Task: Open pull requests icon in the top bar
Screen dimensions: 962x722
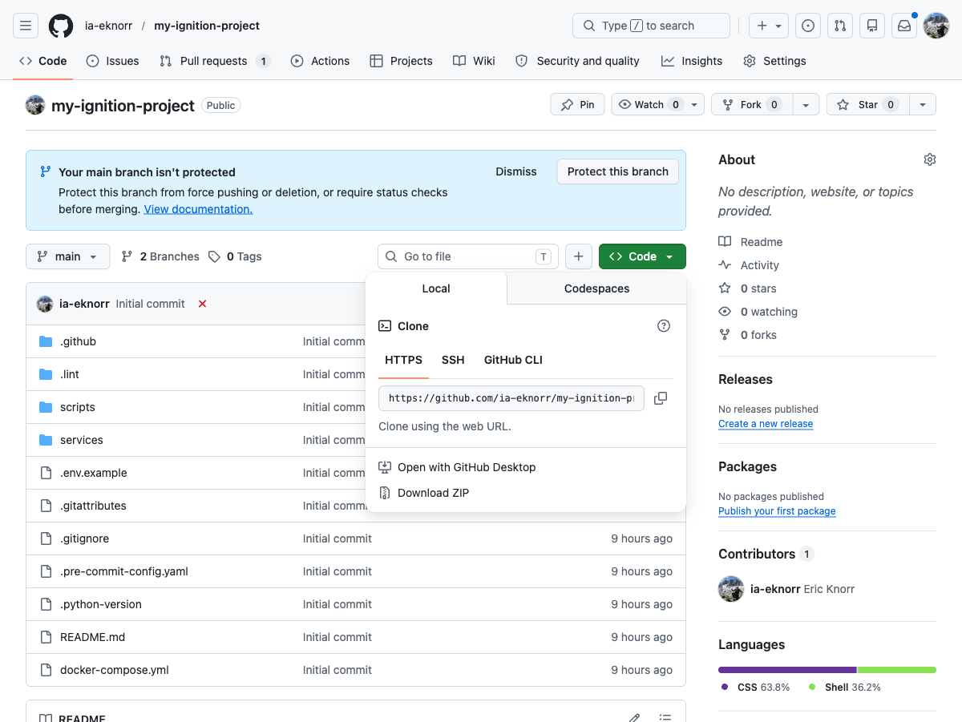Action: pos(840,26)
